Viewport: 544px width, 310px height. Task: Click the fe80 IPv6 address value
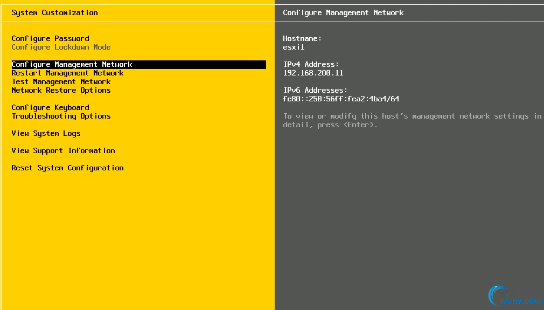coord(341,99)
